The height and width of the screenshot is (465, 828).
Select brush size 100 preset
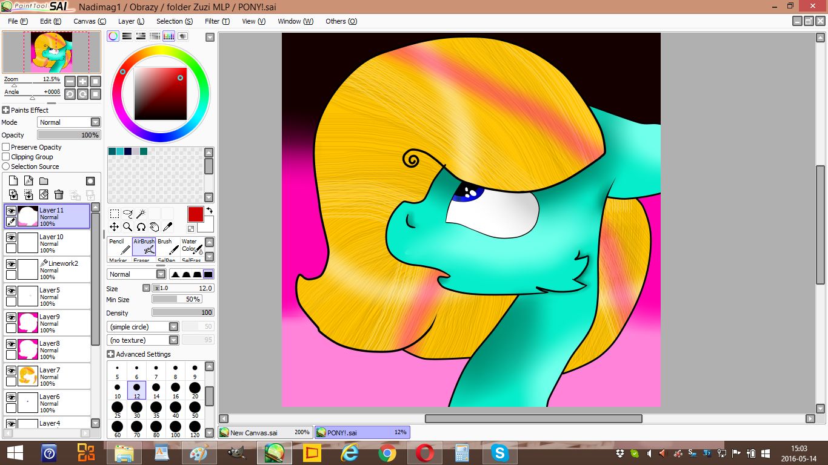pos(175,429)
